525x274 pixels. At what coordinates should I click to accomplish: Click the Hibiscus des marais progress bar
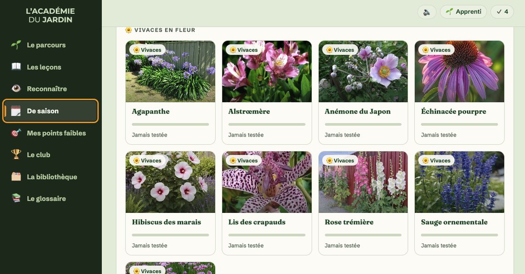pos(170,235)
